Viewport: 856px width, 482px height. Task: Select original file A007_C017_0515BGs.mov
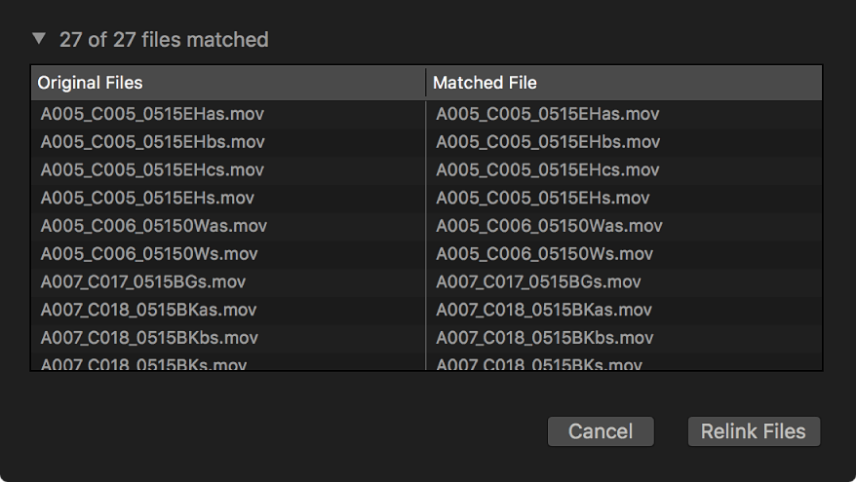click(x=143, y=282)
